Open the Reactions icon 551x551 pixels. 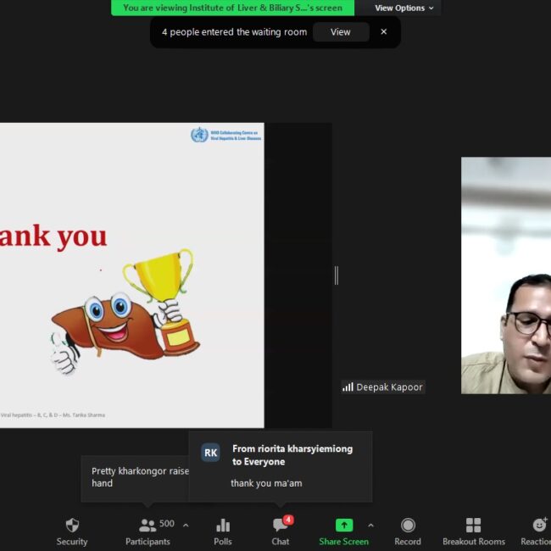pyautogui.click(x=538, y=526)
